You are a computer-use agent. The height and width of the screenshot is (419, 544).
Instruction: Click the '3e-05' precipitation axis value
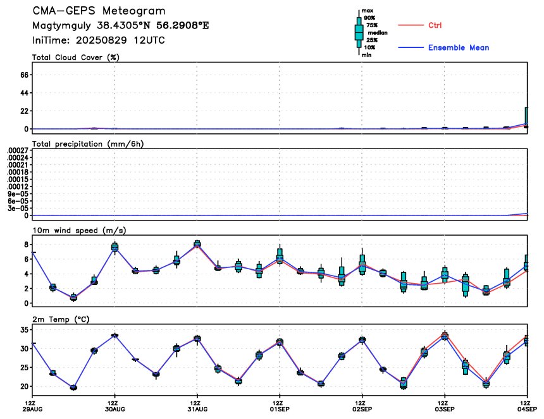tap(18, 209)
